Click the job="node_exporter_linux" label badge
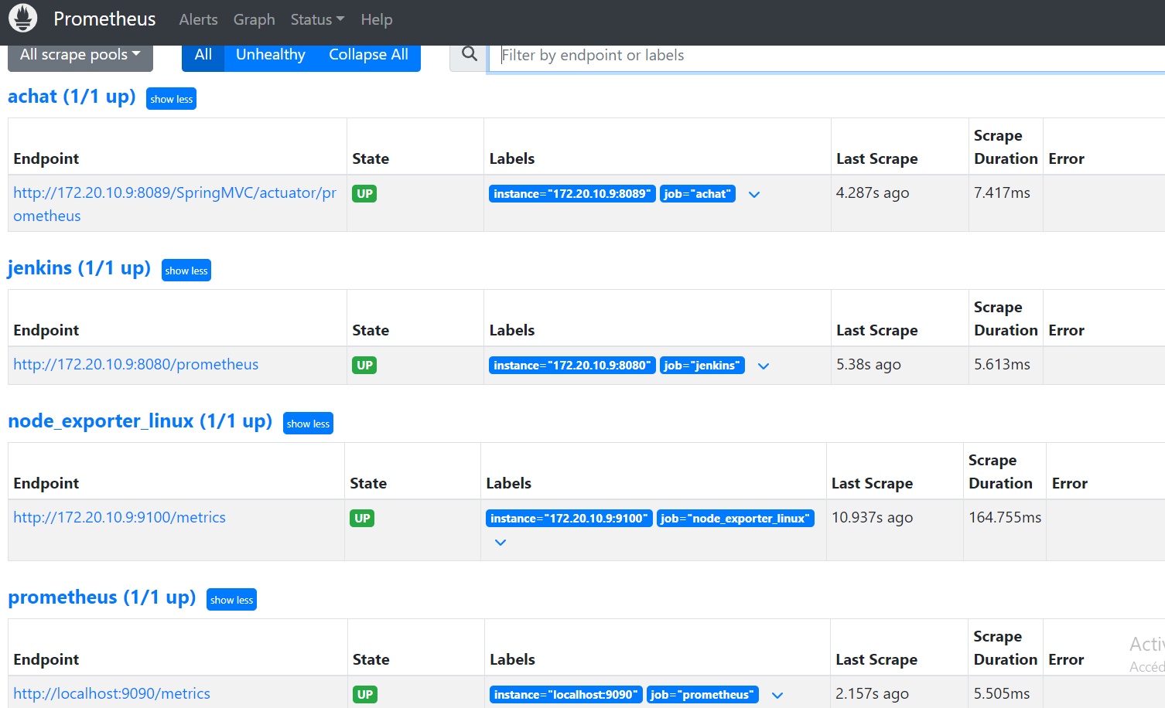This screenshot has width=1165, height=708. 736,518
